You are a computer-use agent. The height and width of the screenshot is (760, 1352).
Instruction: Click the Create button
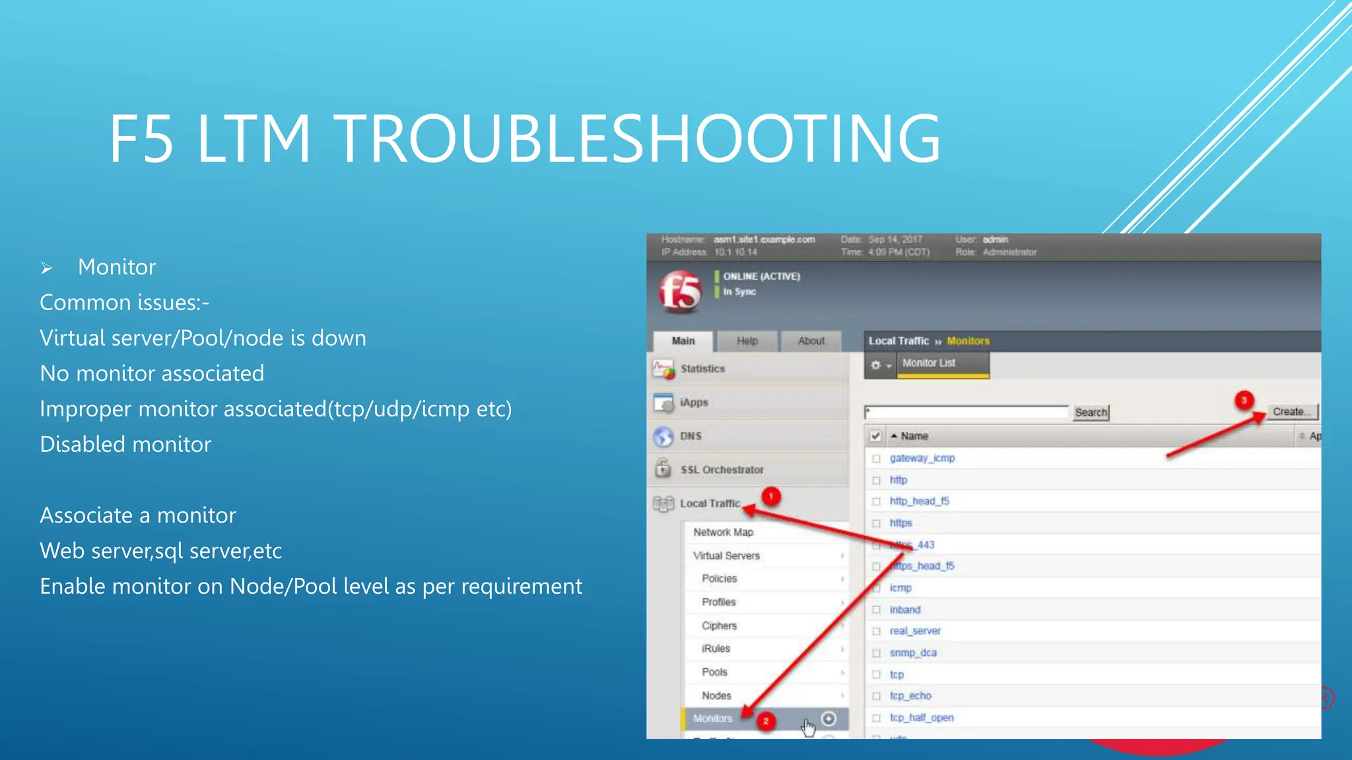click(x=1292, y=412)
